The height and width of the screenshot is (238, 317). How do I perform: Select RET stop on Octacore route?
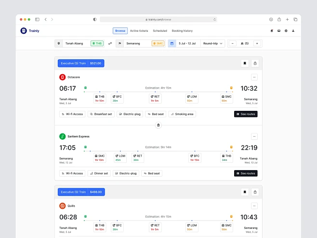coord(155,98)
